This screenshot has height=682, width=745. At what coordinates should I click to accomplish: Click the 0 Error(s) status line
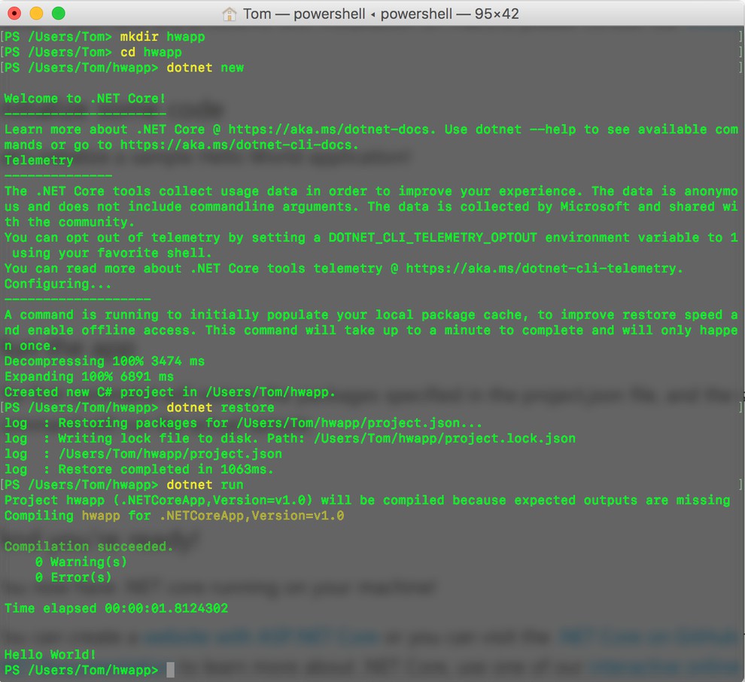click(x=73, y=577)
